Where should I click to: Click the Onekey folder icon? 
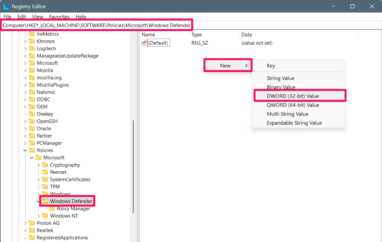(32, 114)
